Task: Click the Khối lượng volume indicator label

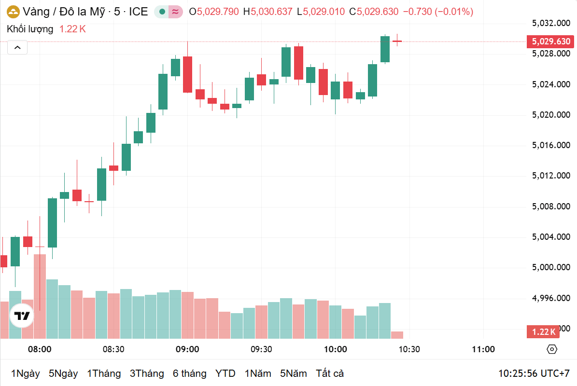Action: click(30, 29)
